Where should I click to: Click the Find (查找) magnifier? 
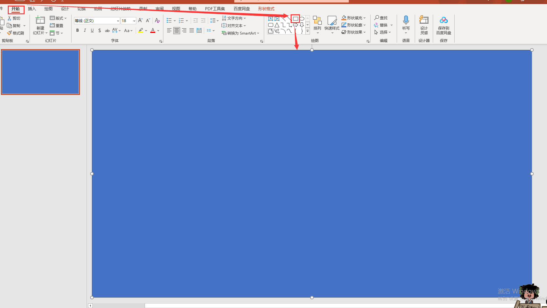click(381, 18)
